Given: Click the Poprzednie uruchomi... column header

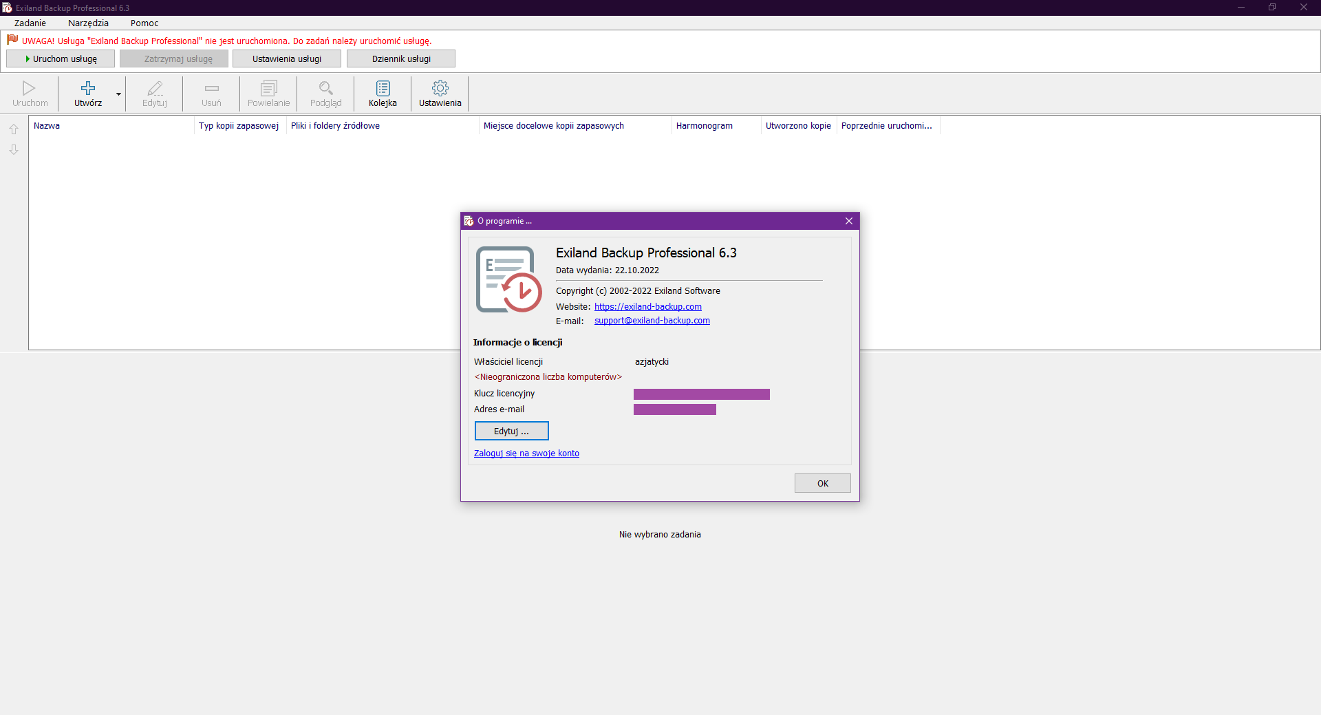Looking at the screenshot, I should pyautogui.click(x=888, y=126).
